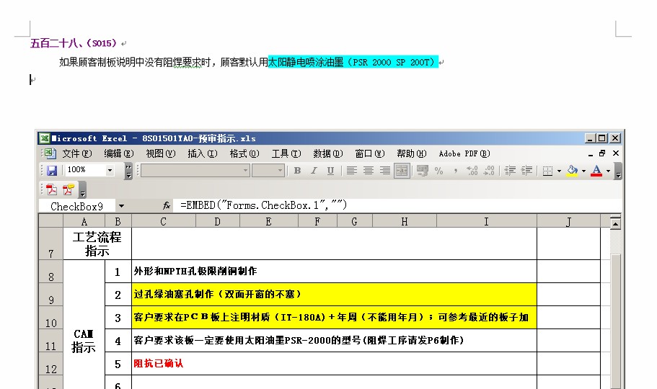Open the borders dropdown arrow
657x389 pixels.
[x=560, y=171]
